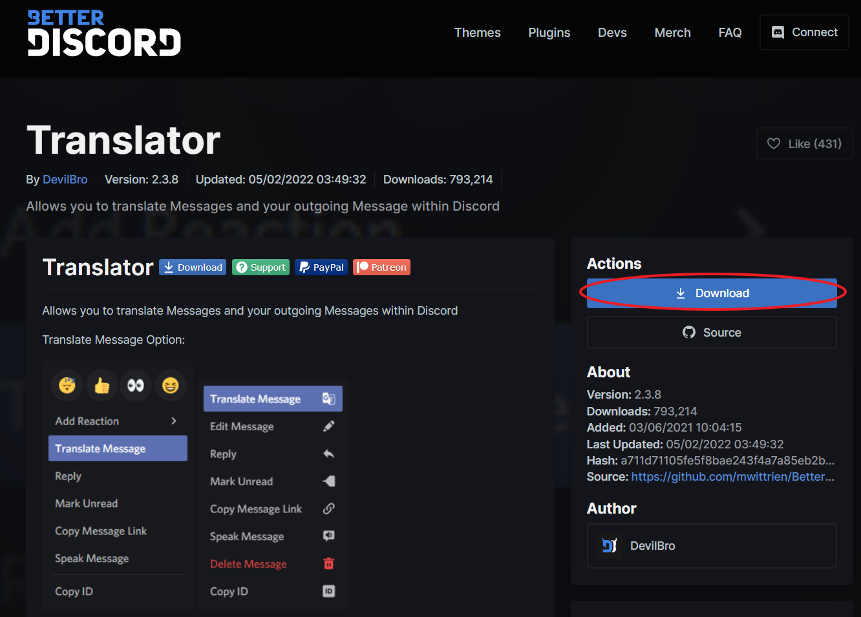Click the Updated date in the byline

[x=281, y=180]
